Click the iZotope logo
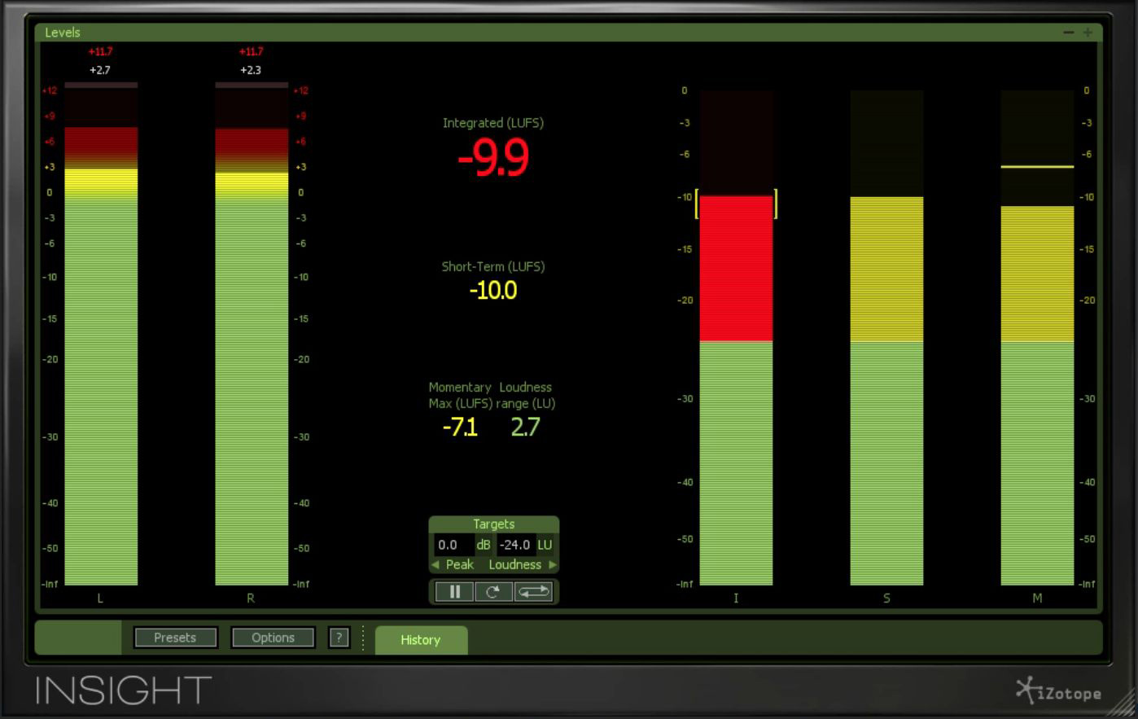Screen dimensions: 1138x719 [1059, 691]
